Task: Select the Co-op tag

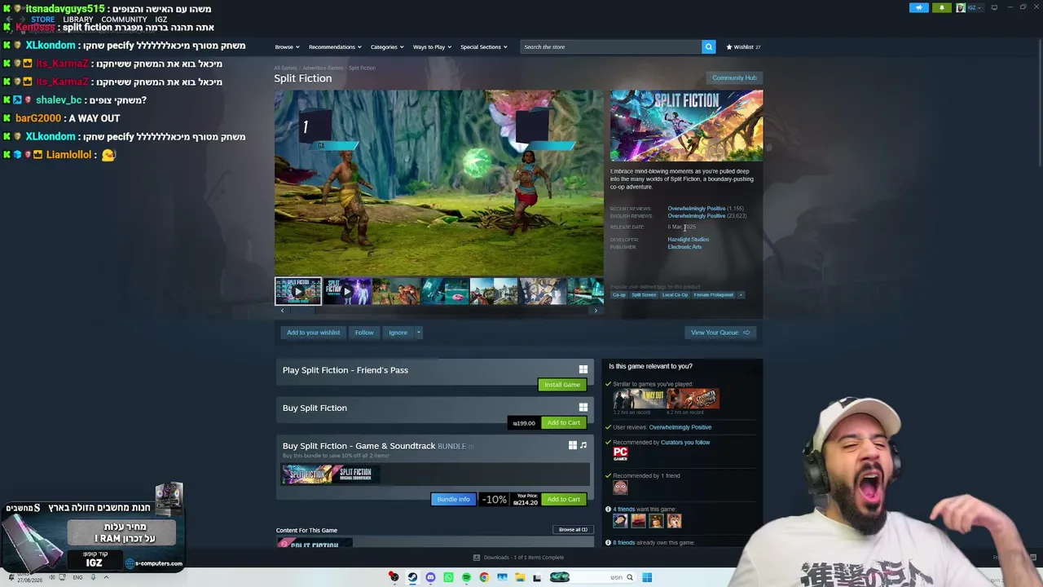Action: pos(619,294)
